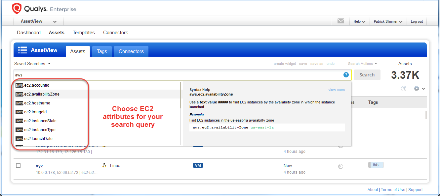Open syntax help via the blue question mark icon

coord(346,75)
